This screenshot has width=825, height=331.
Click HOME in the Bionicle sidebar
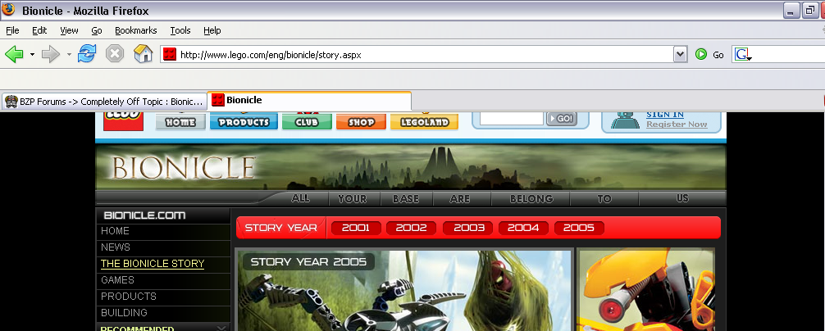(x=115, y=231)
